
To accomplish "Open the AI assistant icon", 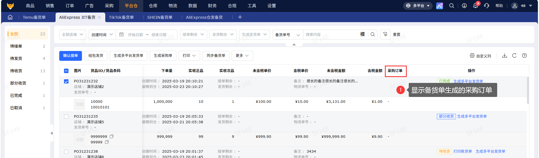I will coord(440,6).
